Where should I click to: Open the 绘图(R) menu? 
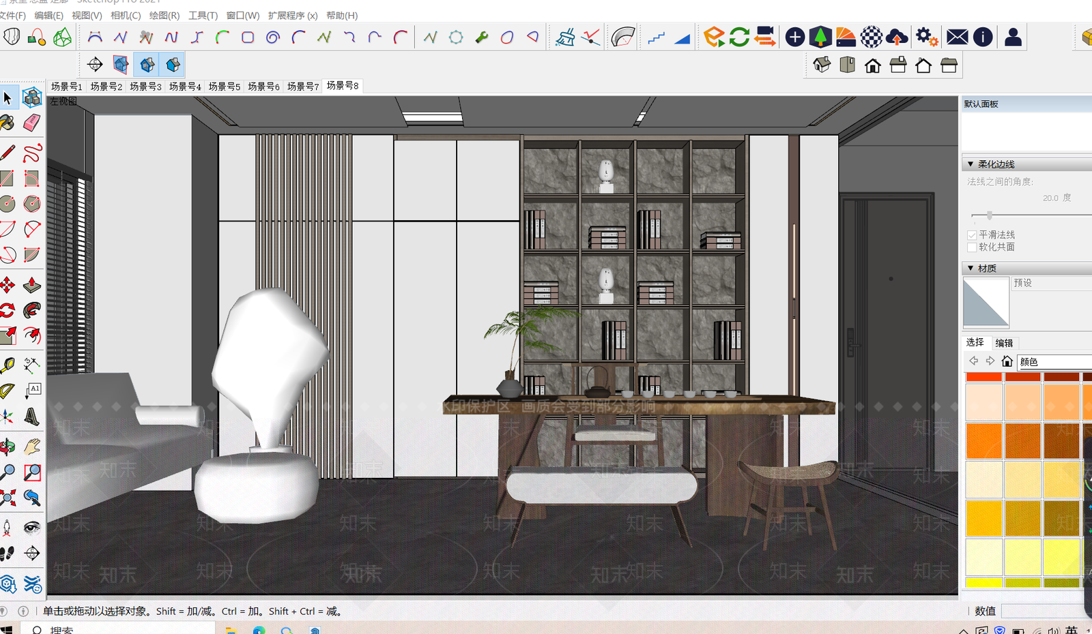tap(164, 15)
